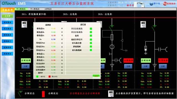Click the earthing switch symbol in 2G3

click(x=124, y=50)
